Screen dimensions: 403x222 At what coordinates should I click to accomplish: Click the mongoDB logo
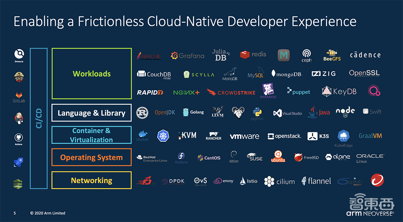pyautogui.click(x=286, y=74)
